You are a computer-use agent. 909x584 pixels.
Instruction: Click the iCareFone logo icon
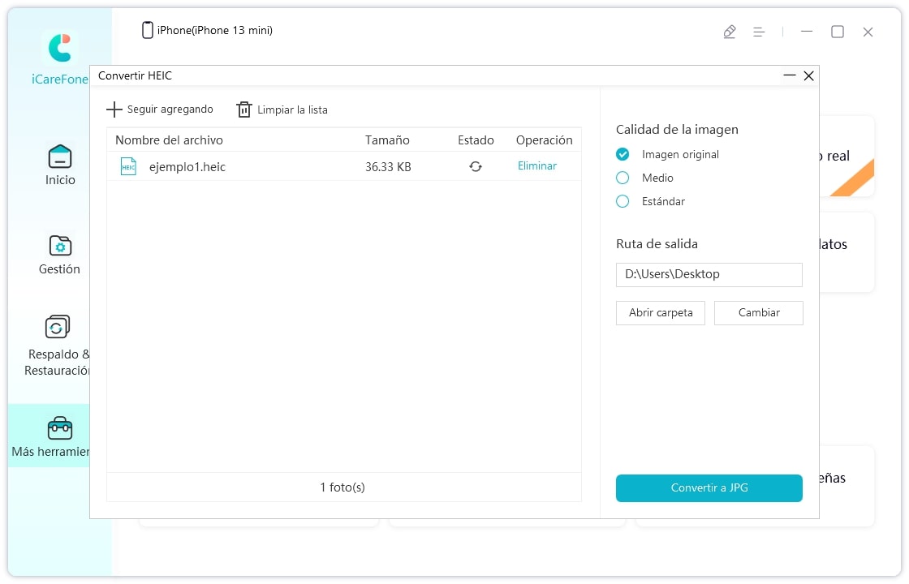click(x=60, y=49)
